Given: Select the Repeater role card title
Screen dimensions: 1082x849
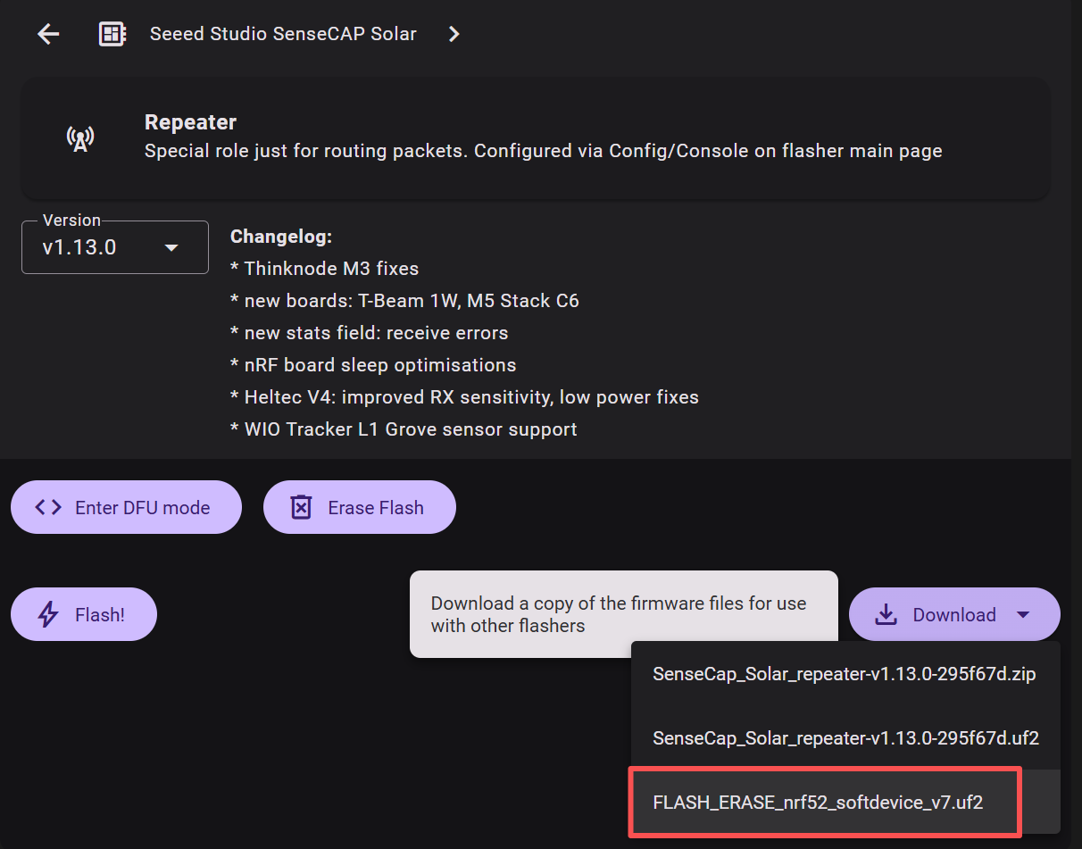Looking at the screenshot, I should point(190,122).
